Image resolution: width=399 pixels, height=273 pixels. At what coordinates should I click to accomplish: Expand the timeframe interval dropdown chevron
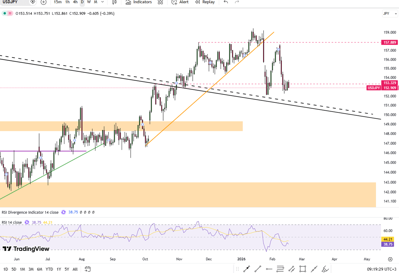click(x=103, y=2)
